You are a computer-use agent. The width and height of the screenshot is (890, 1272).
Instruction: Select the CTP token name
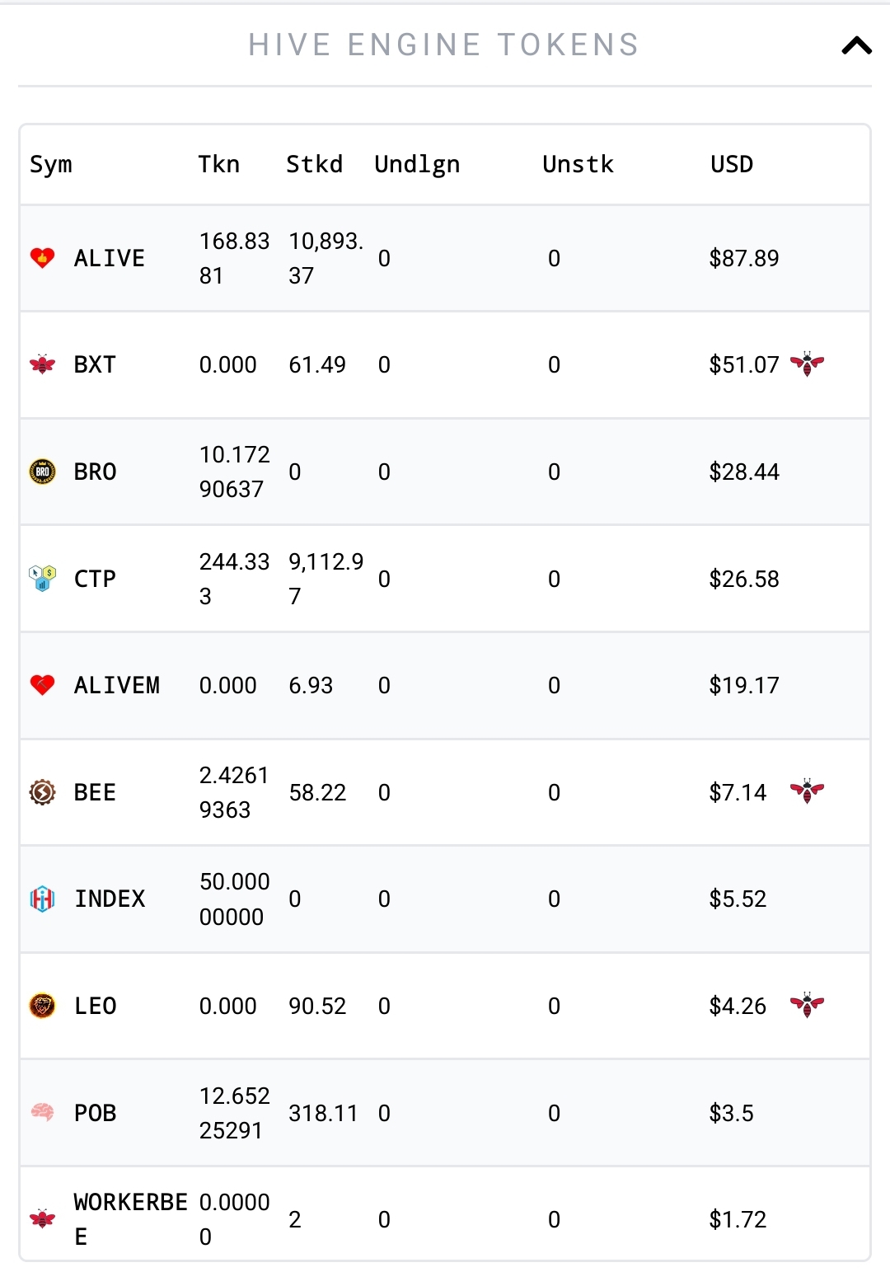(x=95, y=579)
